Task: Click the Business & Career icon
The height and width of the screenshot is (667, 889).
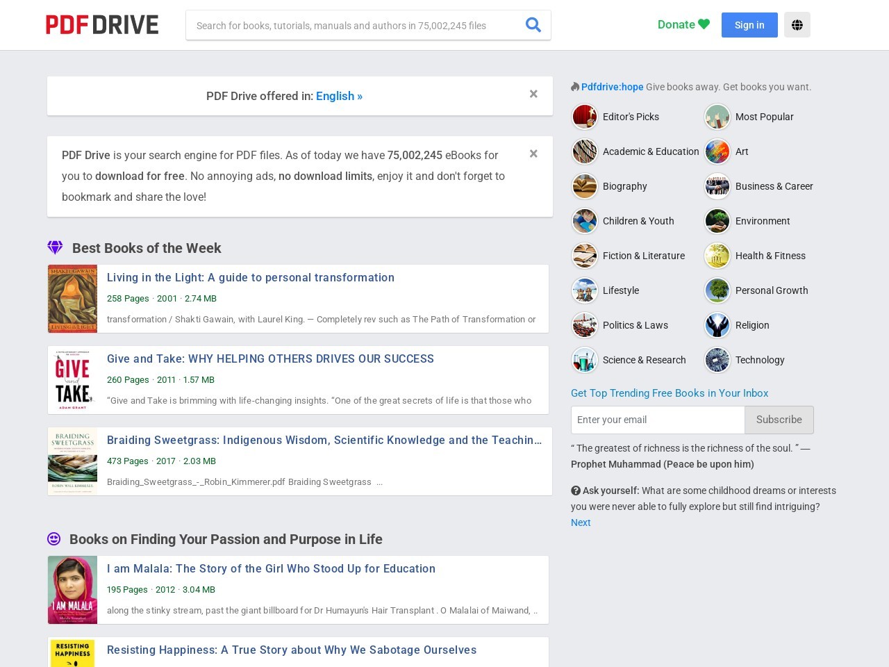Action: coord(717,186)
